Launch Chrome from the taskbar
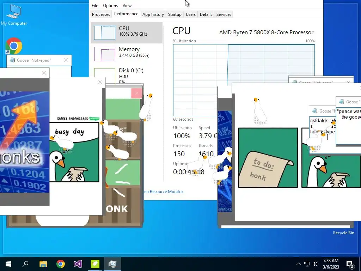361x271 pixels. [x=61, y=264]
